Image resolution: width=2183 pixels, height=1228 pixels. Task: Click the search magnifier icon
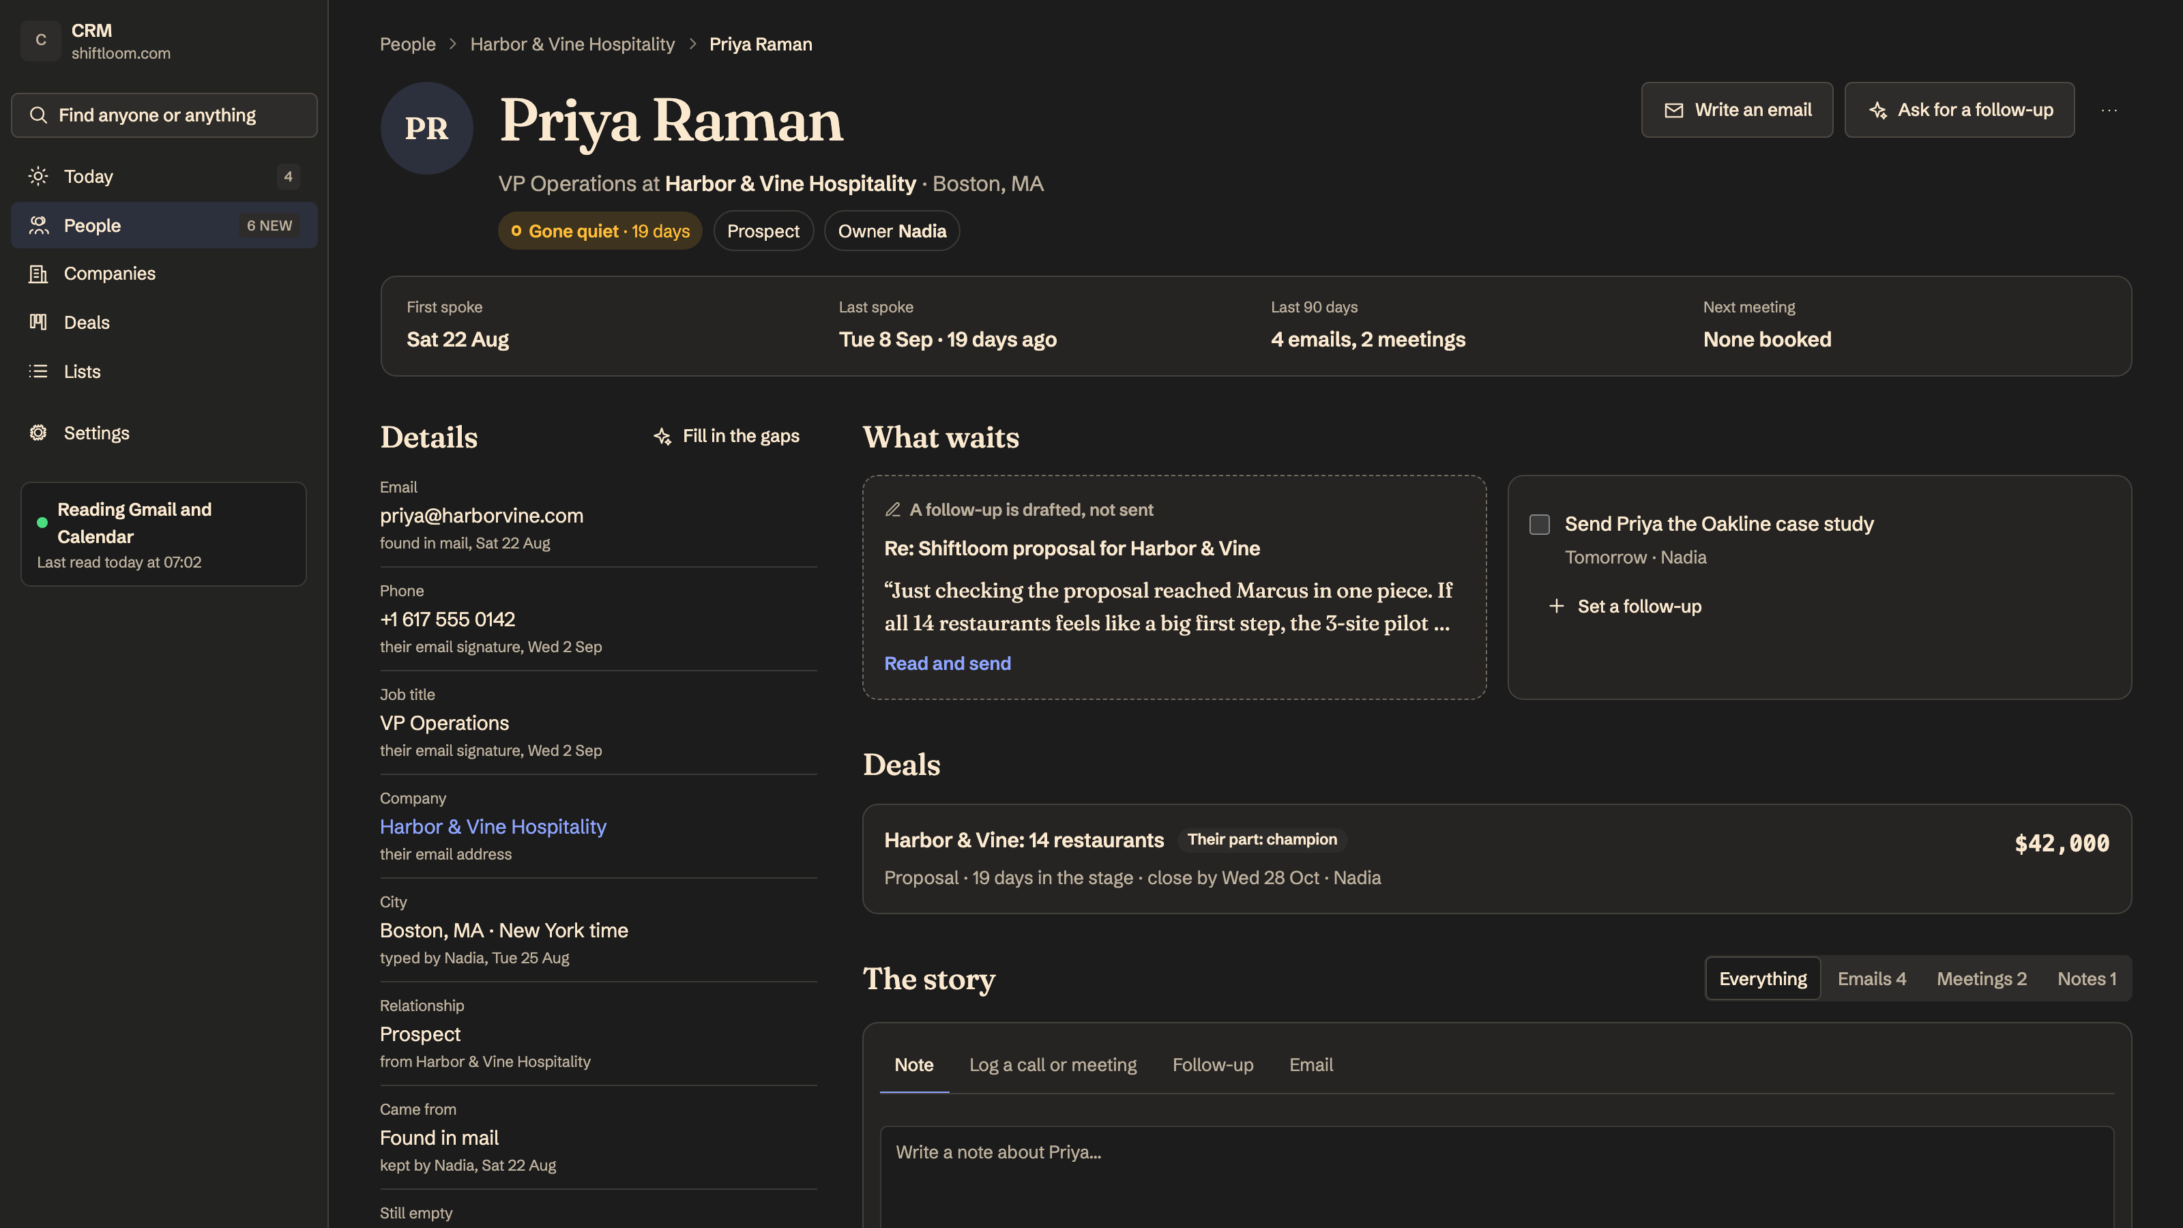click(x=38, y=115)
